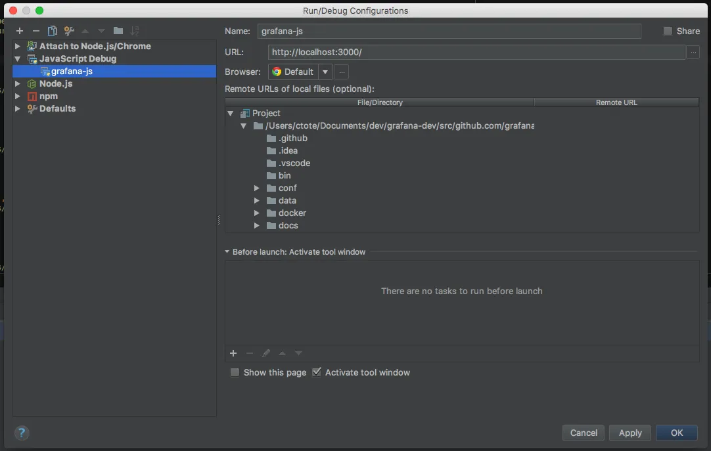
Task: Expand the docs folder
Action: 257,226
